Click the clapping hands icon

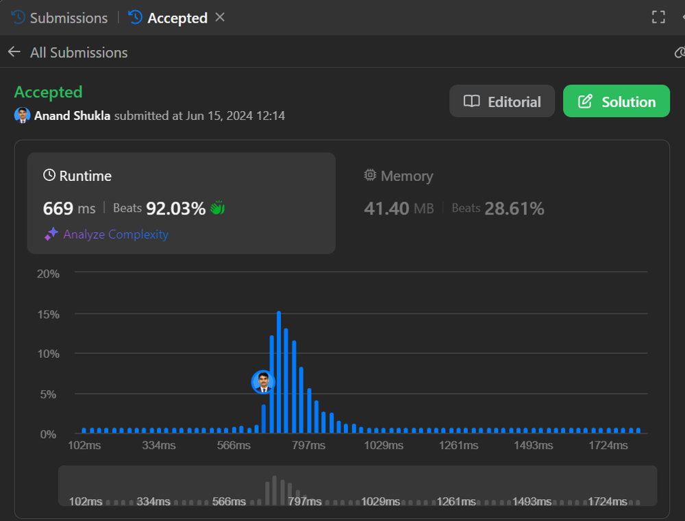click(x=217, y=208)
